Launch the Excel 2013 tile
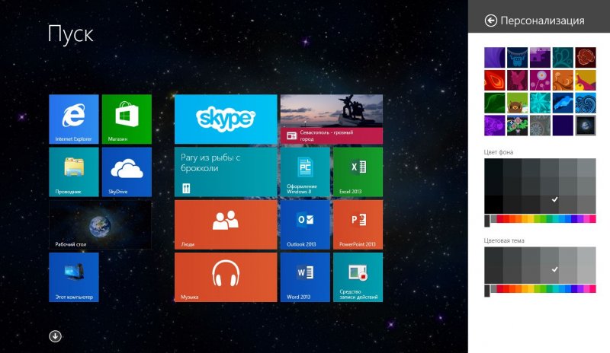 tap(358, 172)
